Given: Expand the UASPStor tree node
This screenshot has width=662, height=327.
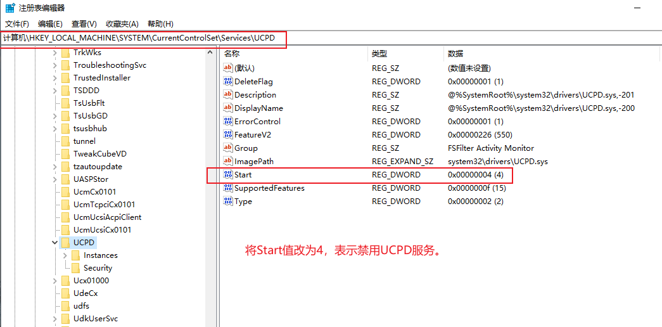Looking at the screenshot, I should click(x=55, y=179).
